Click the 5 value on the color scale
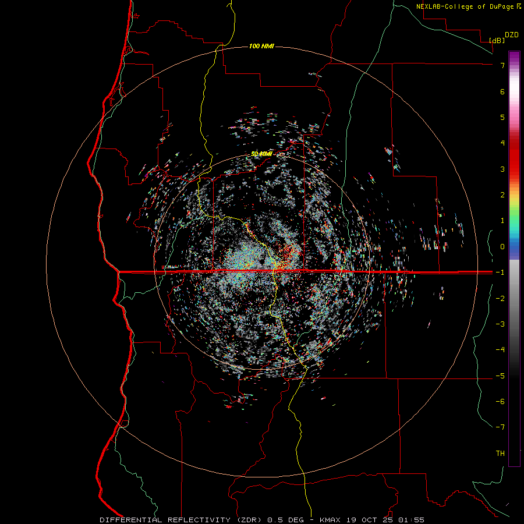 502,117
